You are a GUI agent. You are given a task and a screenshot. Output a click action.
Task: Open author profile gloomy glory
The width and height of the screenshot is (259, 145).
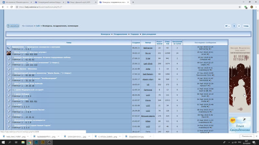click(x=148, y=79)
